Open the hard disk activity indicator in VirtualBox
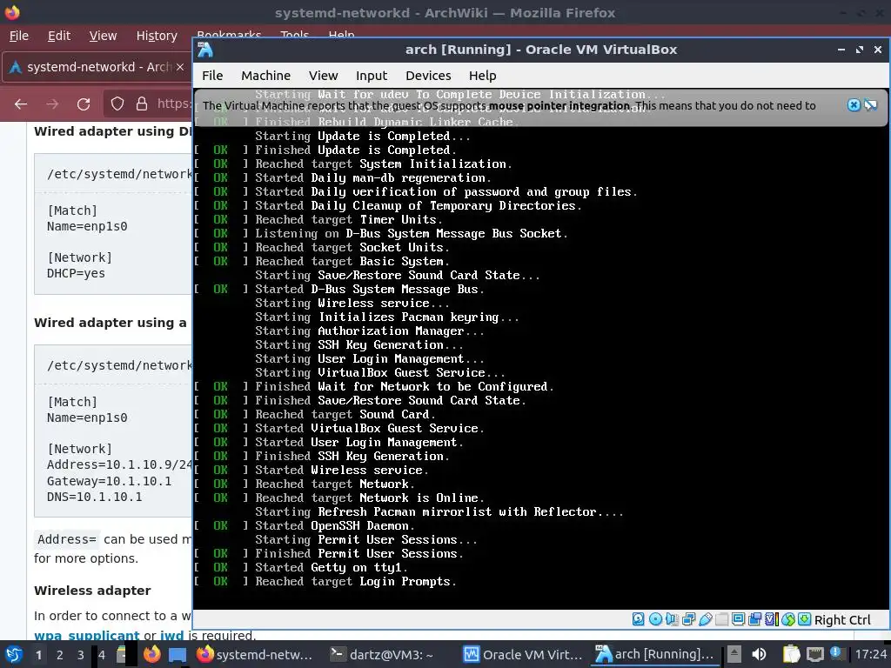Screen dimensions: 891x668 (638, 619)
